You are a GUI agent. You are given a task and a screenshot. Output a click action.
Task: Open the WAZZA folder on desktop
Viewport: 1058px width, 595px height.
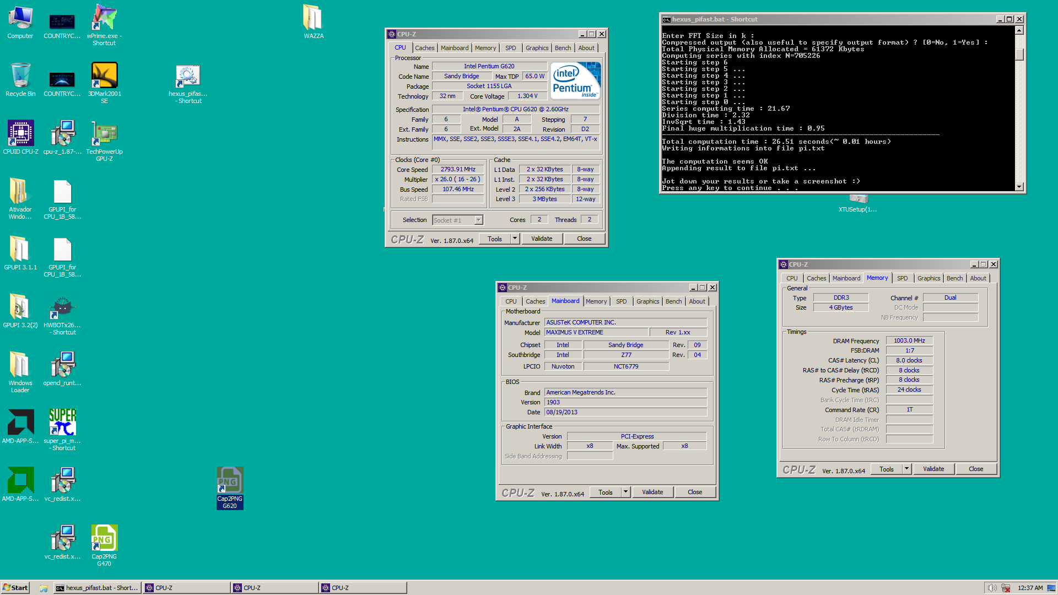314,22
